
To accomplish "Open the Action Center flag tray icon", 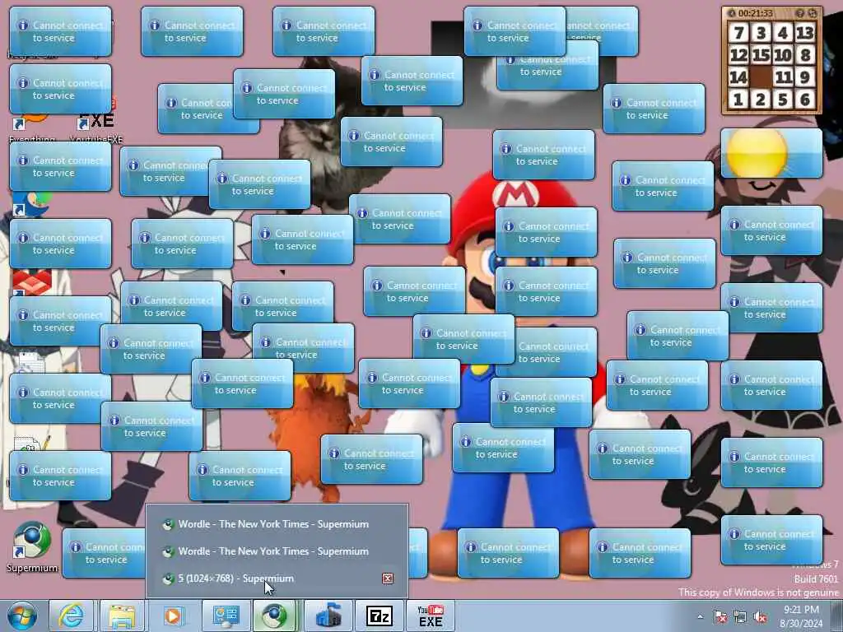I will coord(720,617).
